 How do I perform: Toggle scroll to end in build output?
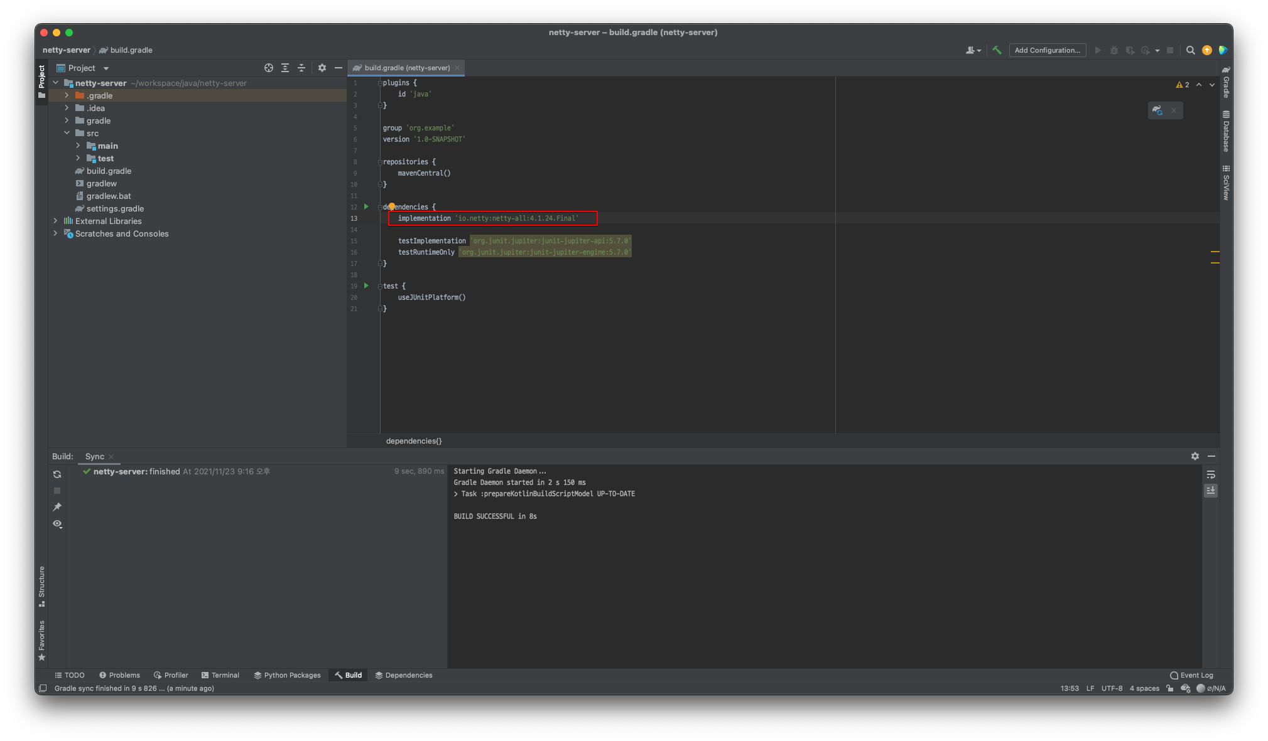pos(1211,491)
